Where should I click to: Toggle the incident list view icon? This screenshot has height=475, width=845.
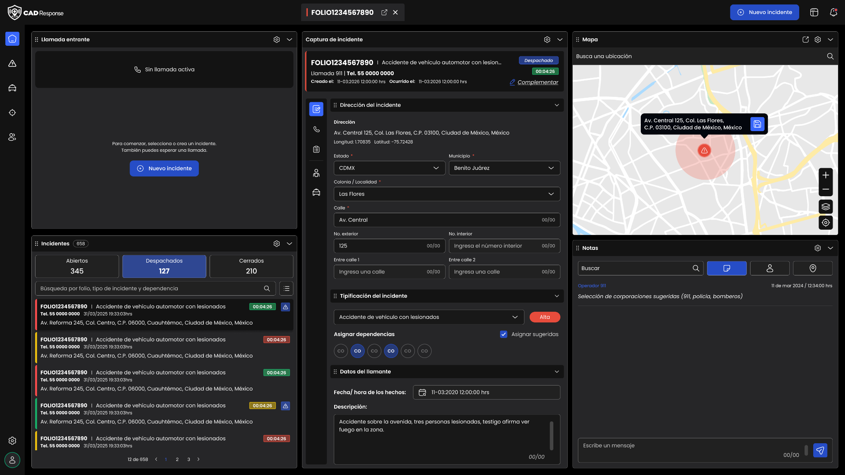point(286,289)
